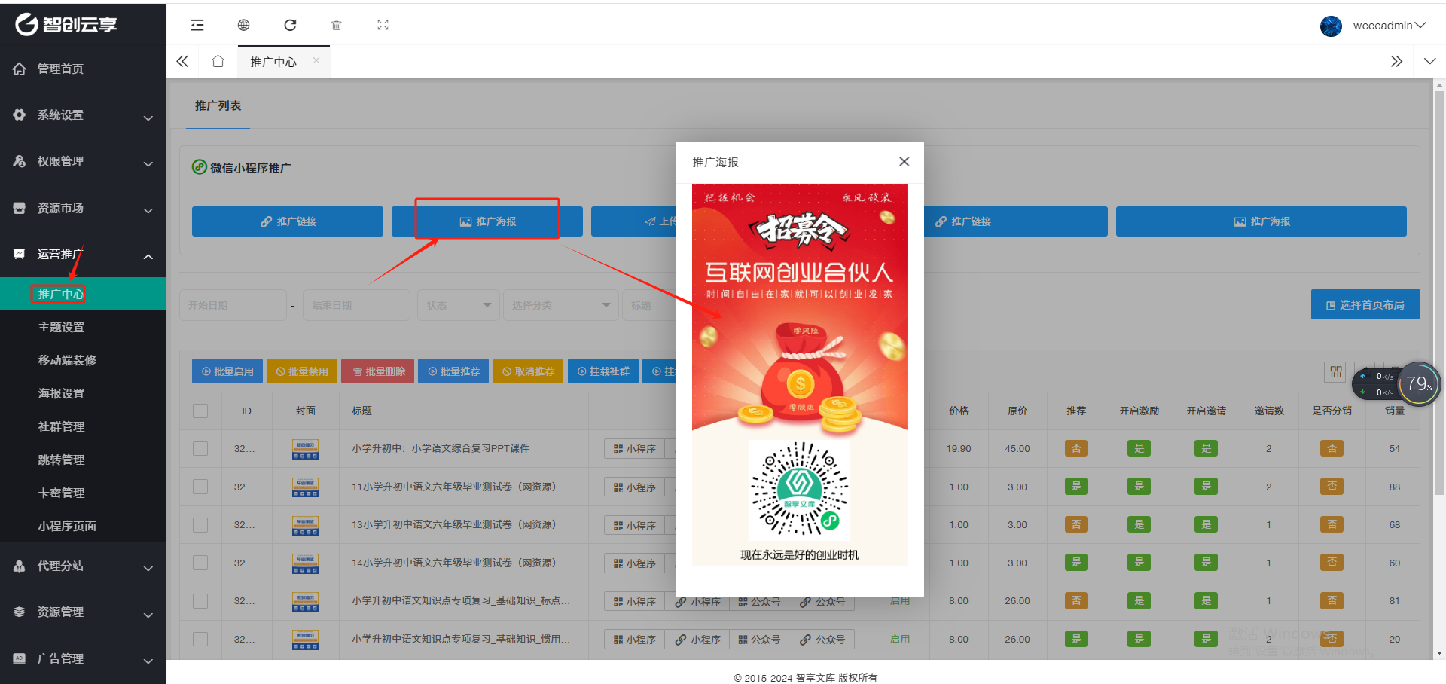Viewport: 1446px width, 684px height.
Task: Click the 开始日期 date field
Action: coord(233,305)
